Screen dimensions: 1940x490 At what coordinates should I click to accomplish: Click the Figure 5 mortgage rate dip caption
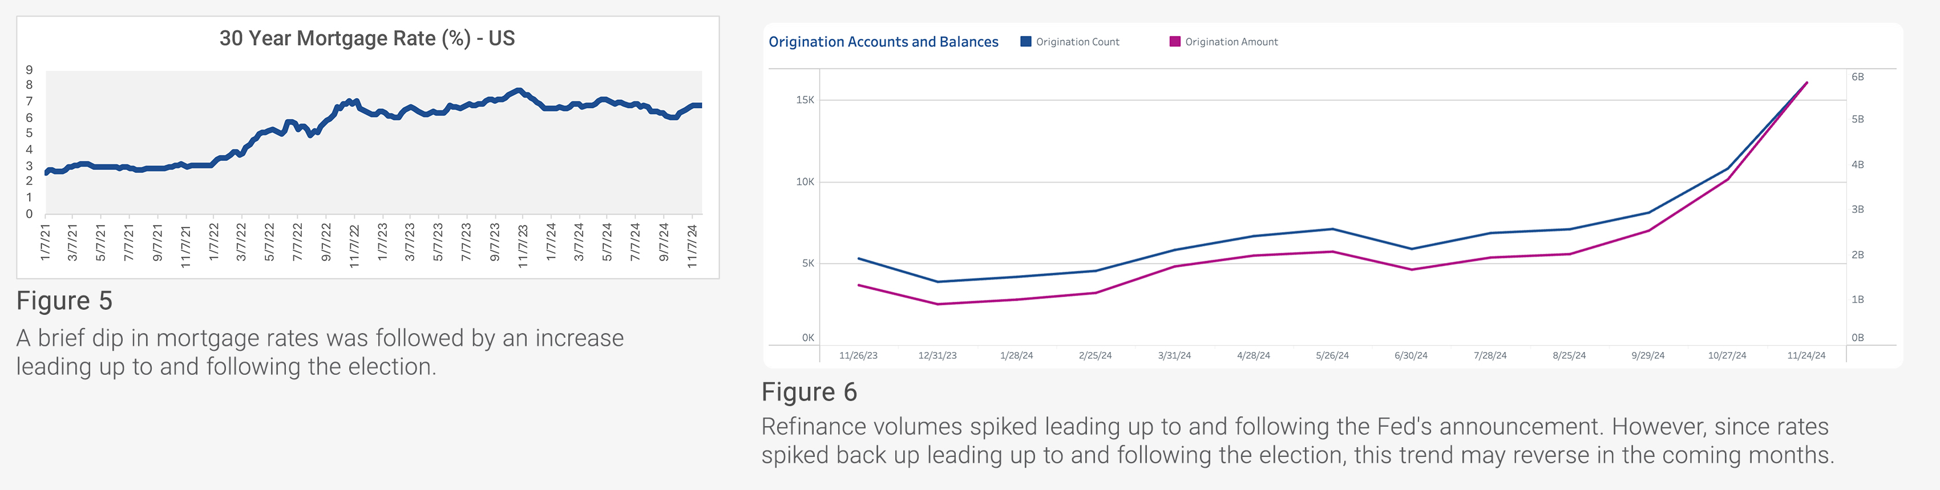point(320,353)
